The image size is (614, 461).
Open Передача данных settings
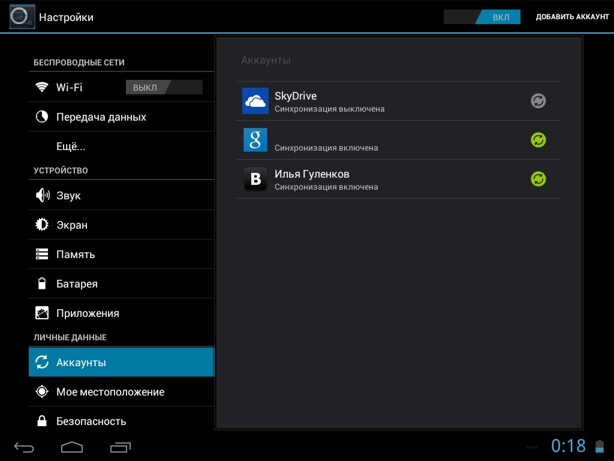click(x=121, y=117)
